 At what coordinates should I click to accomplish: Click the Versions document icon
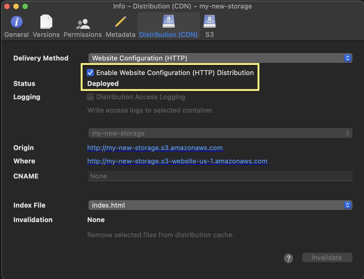[x=46, y=22]
